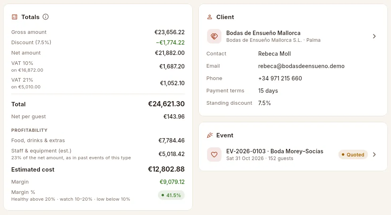Click the Totals calculator icon

tap(14, 17)
